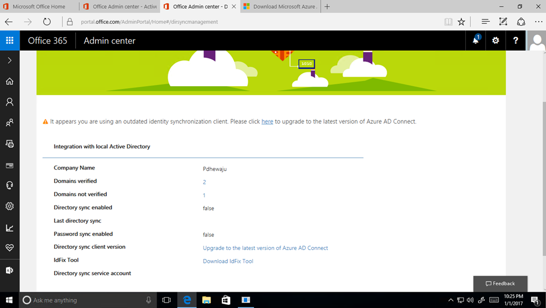This screenshot has height=308, width=546.
Task: Select the 'Directory sync enabled' label
Action: click(83, 207)
